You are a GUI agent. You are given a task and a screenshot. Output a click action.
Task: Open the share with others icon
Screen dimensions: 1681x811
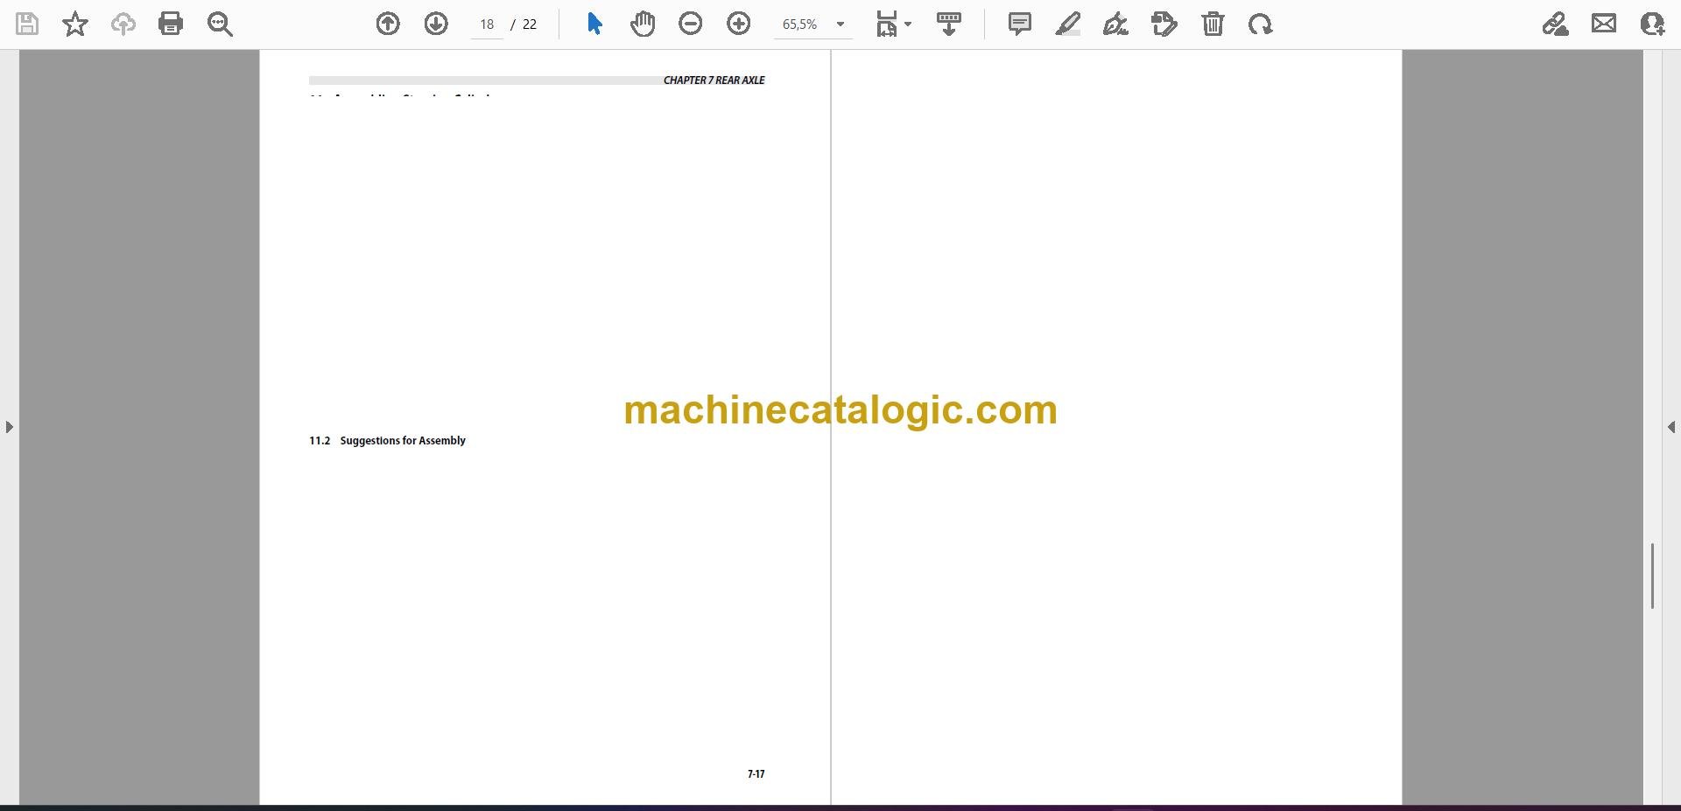point(1652,24)
